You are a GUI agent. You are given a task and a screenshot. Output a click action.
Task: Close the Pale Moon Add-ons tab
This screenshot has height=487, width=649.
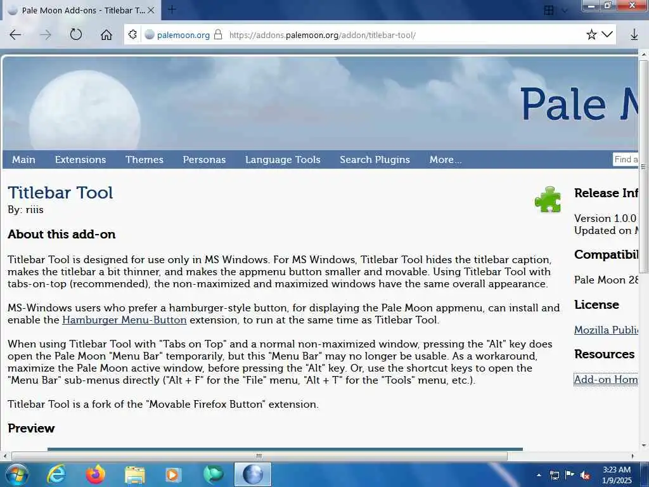151,10
